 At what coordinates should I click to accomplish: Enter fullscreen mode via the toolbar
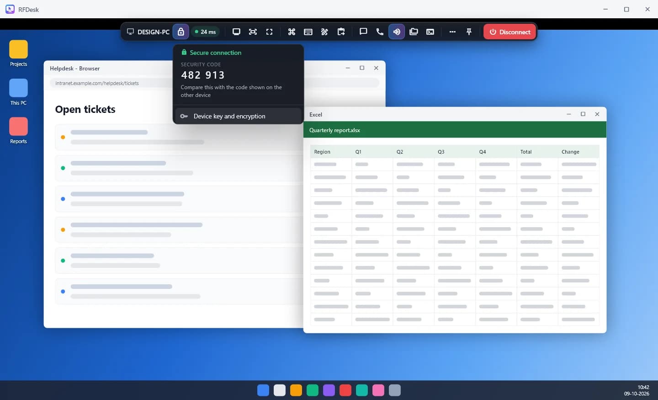click(x=269, y=32)
